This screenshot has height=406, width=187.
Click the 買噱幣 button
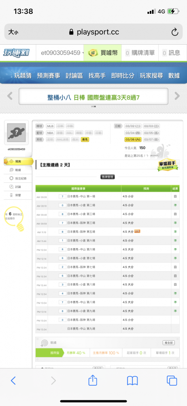[x=102, y=53]
